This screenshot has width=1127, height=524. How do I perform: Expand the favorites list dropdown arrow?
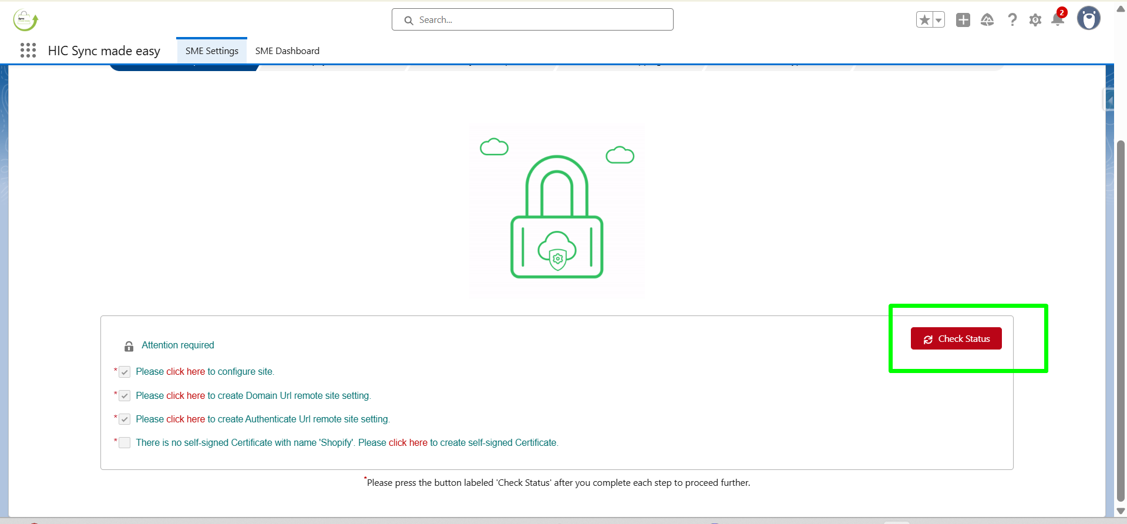point(938,20)
